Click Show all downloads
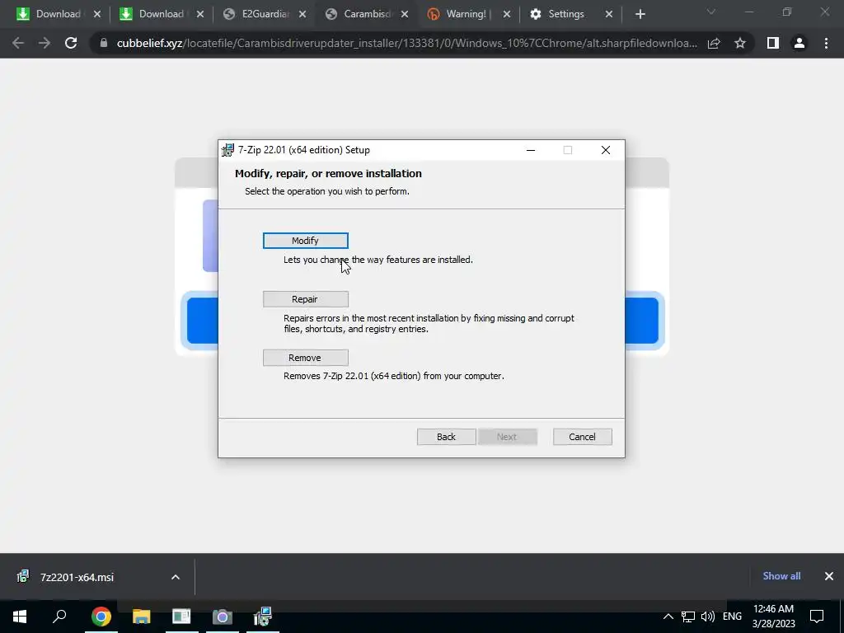844x633 pixels. [x=781, y=576]
